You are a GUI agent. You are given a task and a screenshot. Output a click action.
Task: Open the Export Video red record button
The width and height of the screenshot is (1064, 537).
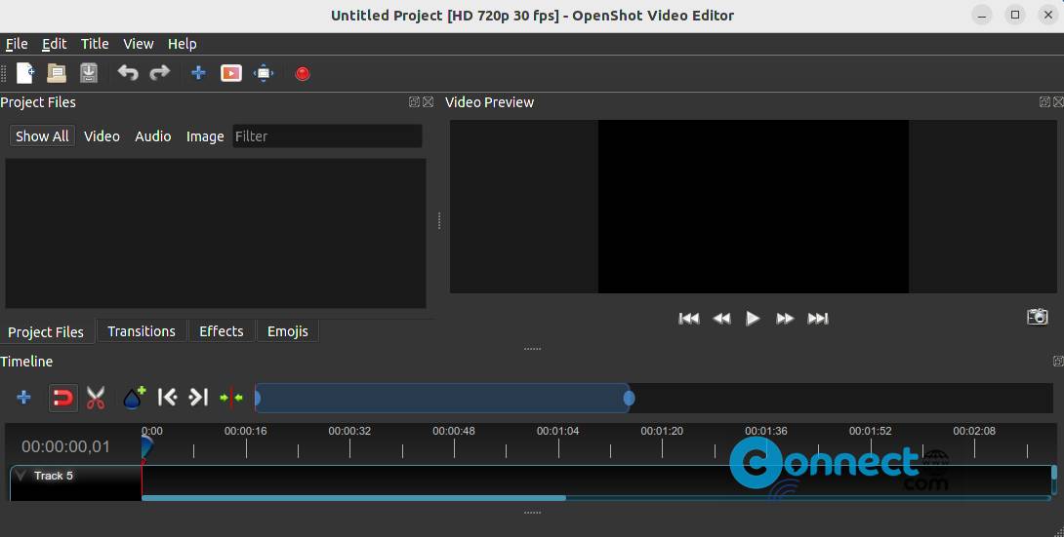tap(303, 73)
